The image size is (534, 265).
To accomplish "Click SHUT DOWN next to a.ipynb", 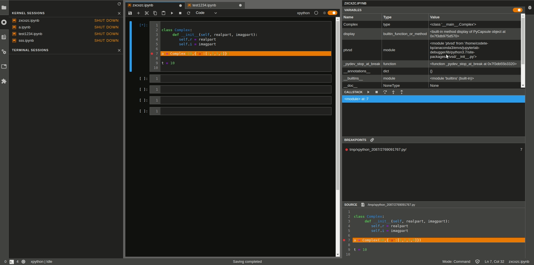I will 106,27.
